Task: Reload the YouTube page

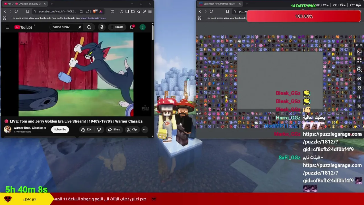Action: 16,11
